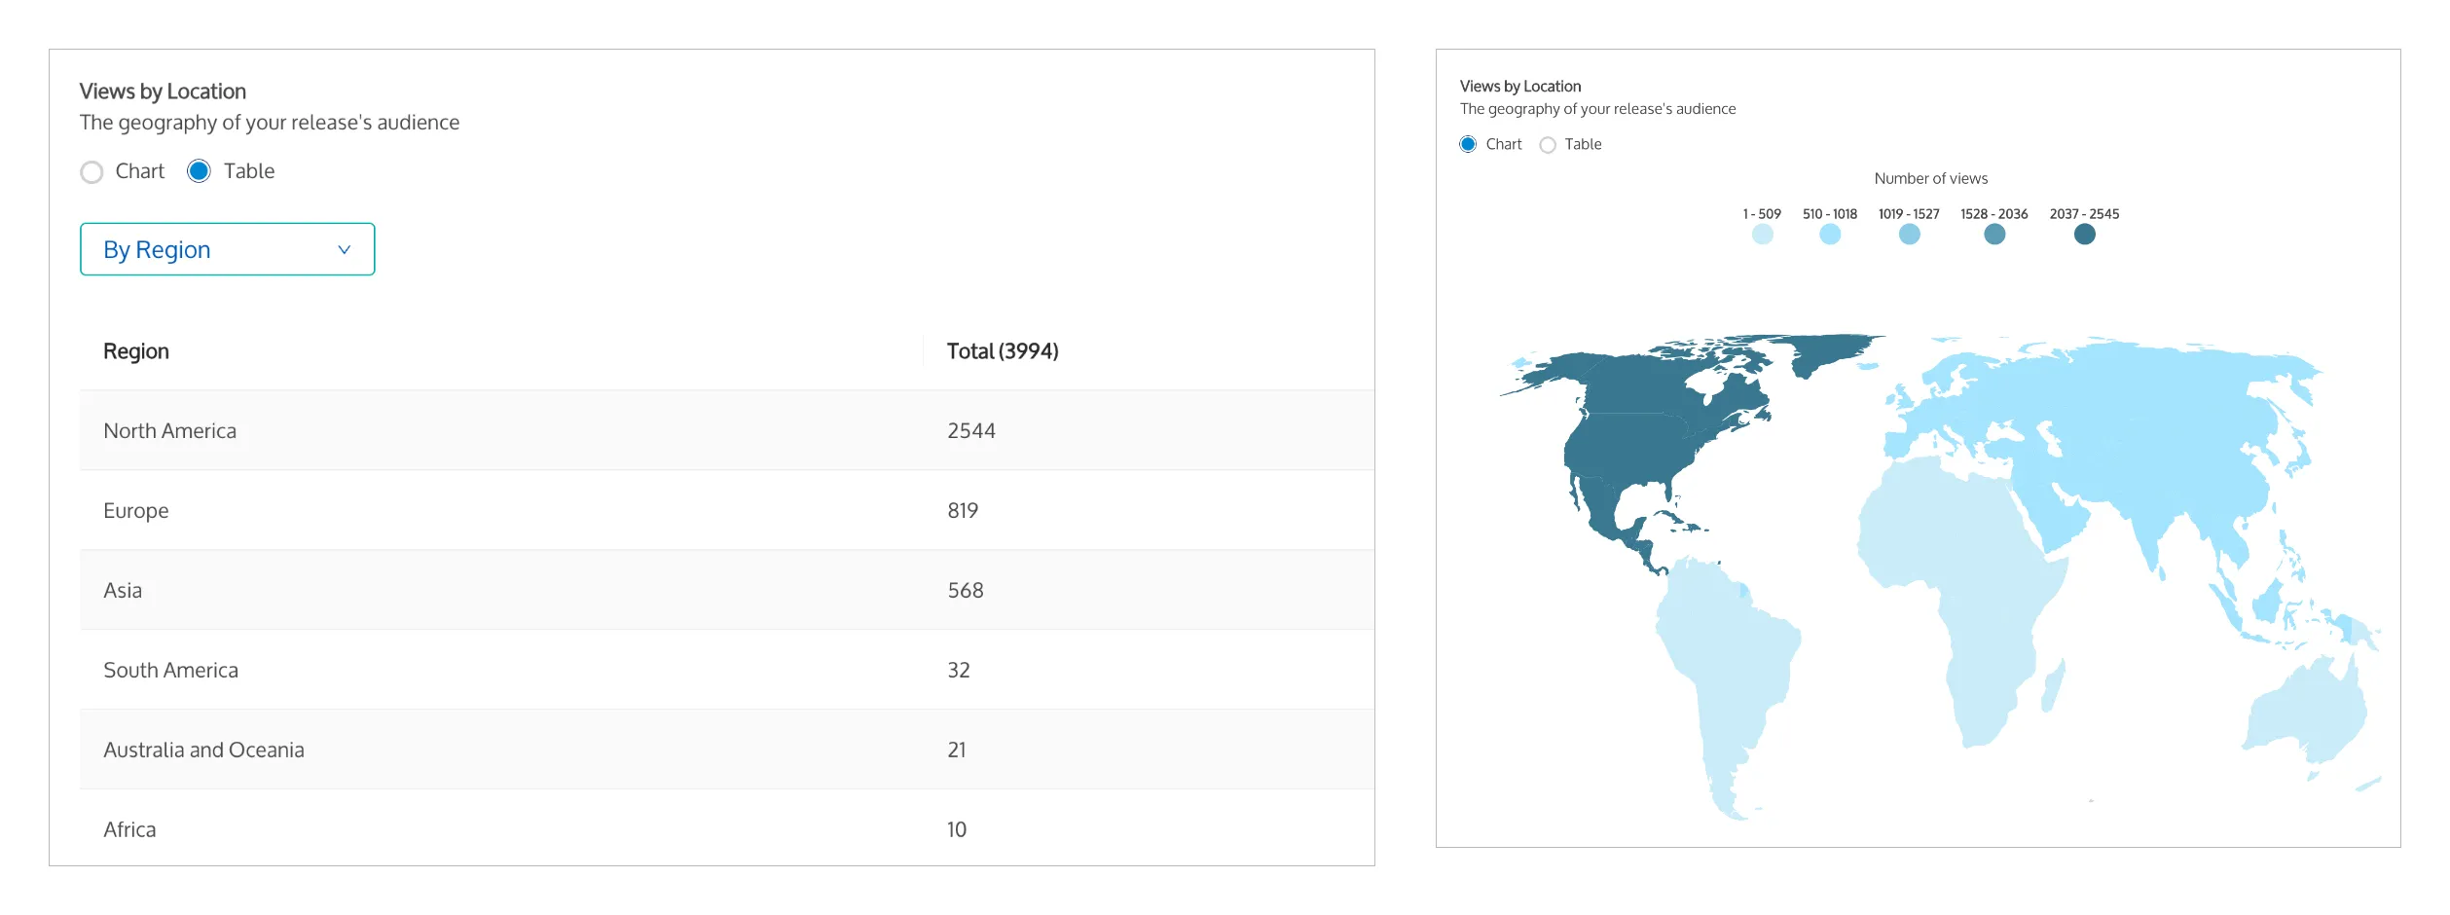The image size is (2450, 915).
Task: Click the value 32
Action: (959, 670)
